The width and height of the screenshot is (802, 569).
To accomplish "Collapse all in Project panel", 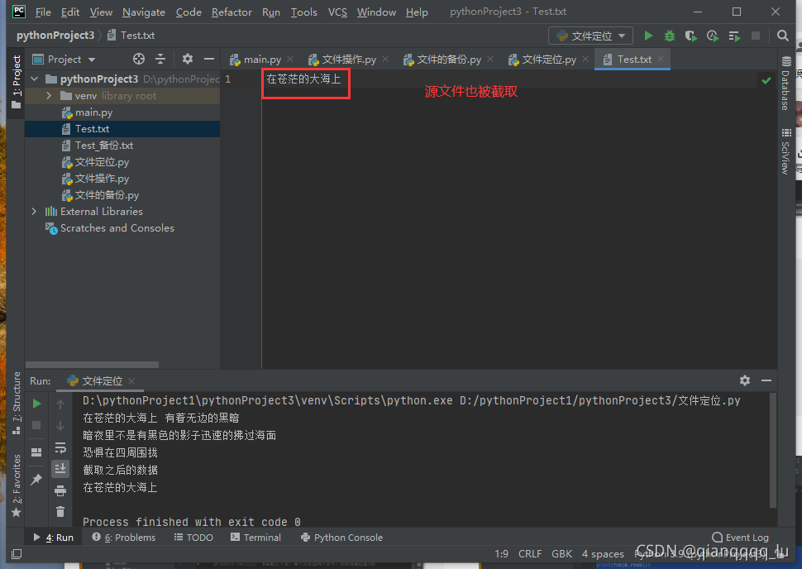I will pyautogui.click(x=160, y=59).
